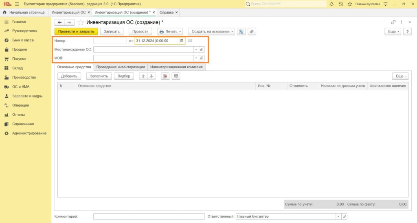Open favorites star in title bar
The image size is (417, 223).
350,4
